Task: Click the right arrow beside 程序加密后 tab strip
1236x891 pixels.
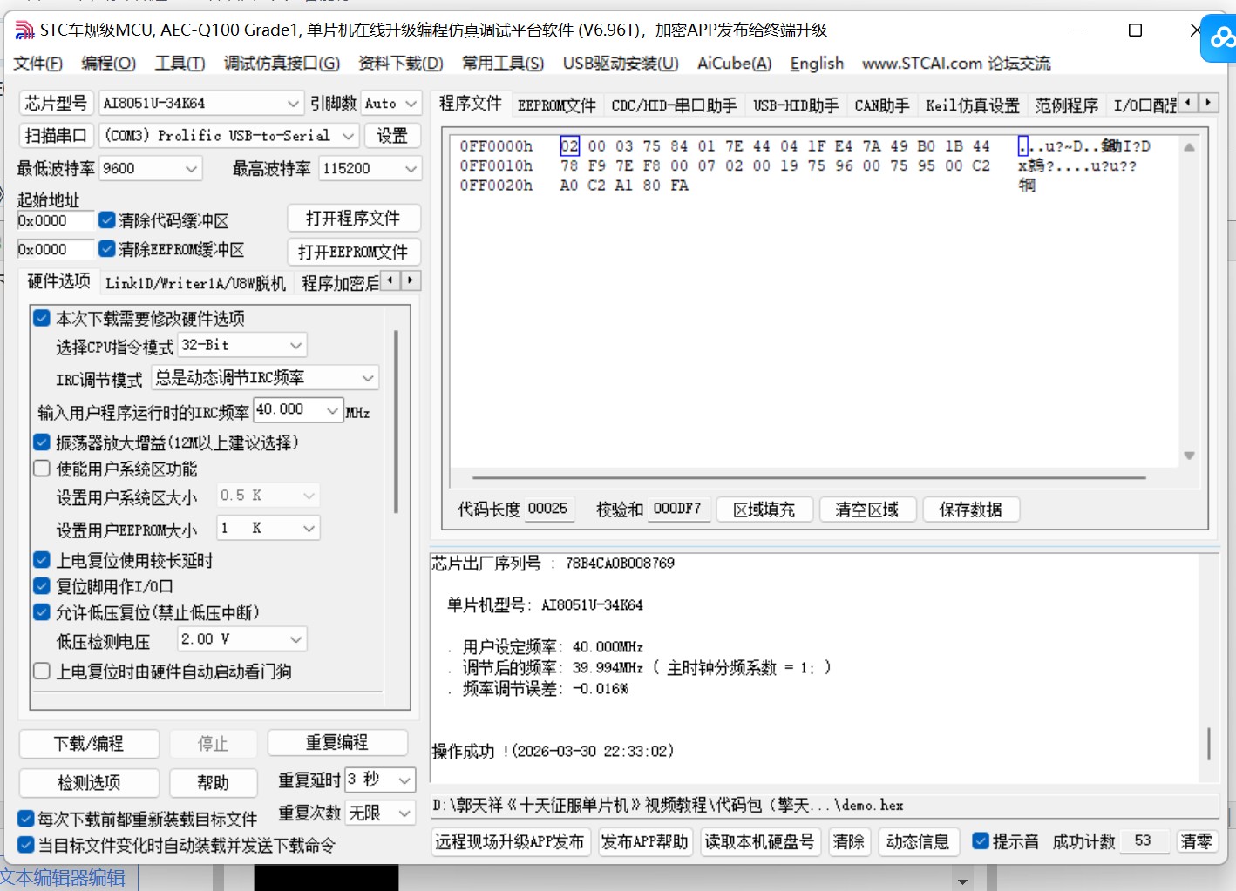Action: pyautogui.click(x=410, y=280)
